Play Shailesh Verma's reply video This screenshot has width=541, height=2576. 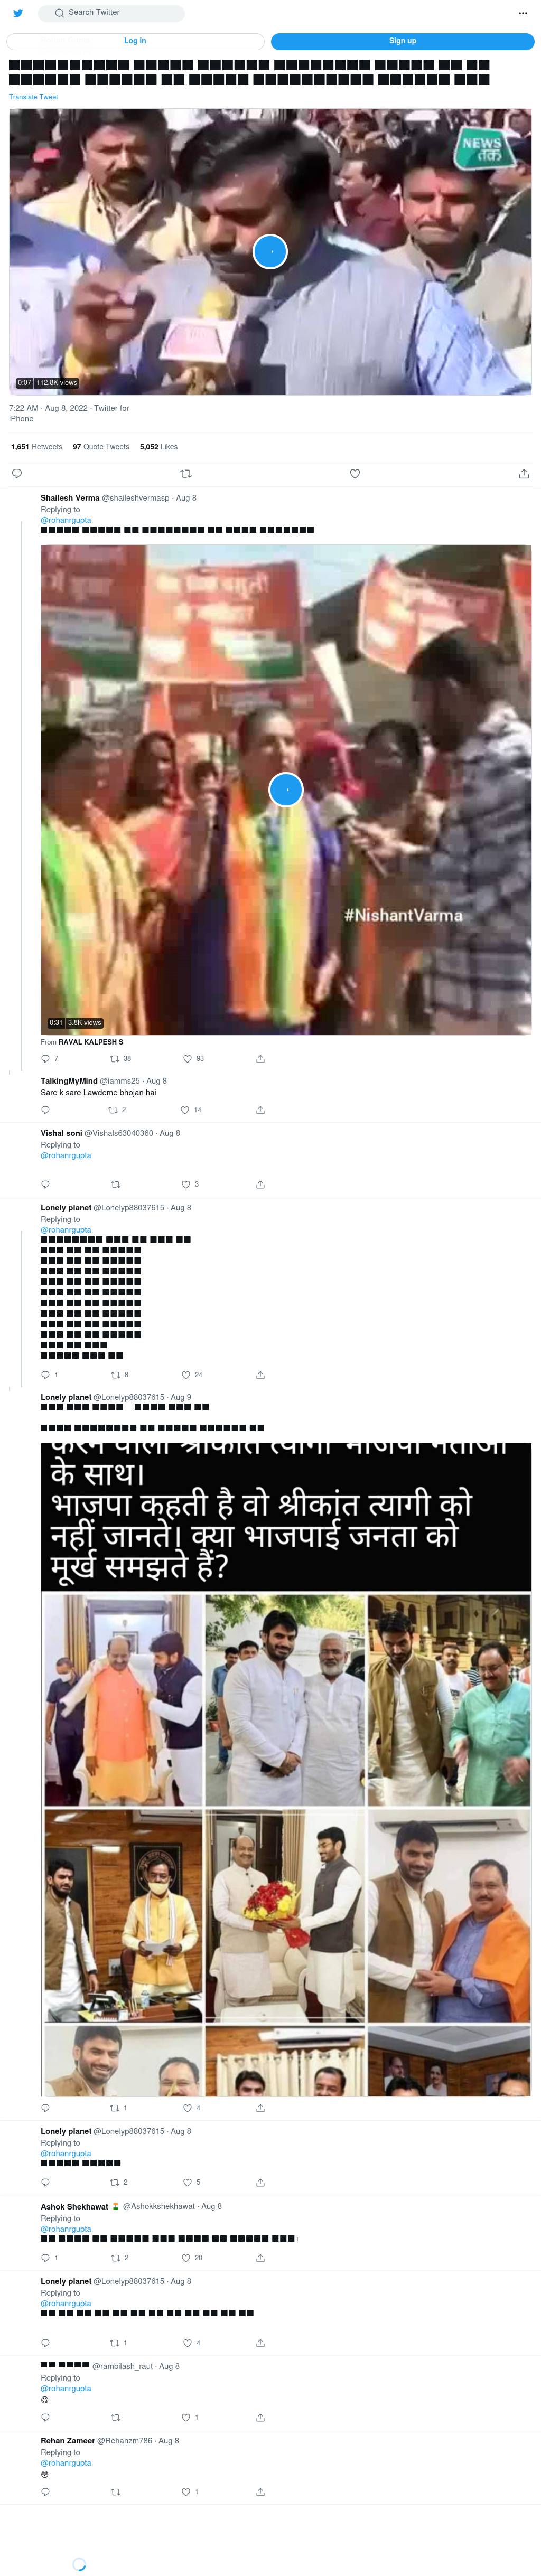click(x=286, y=790)
